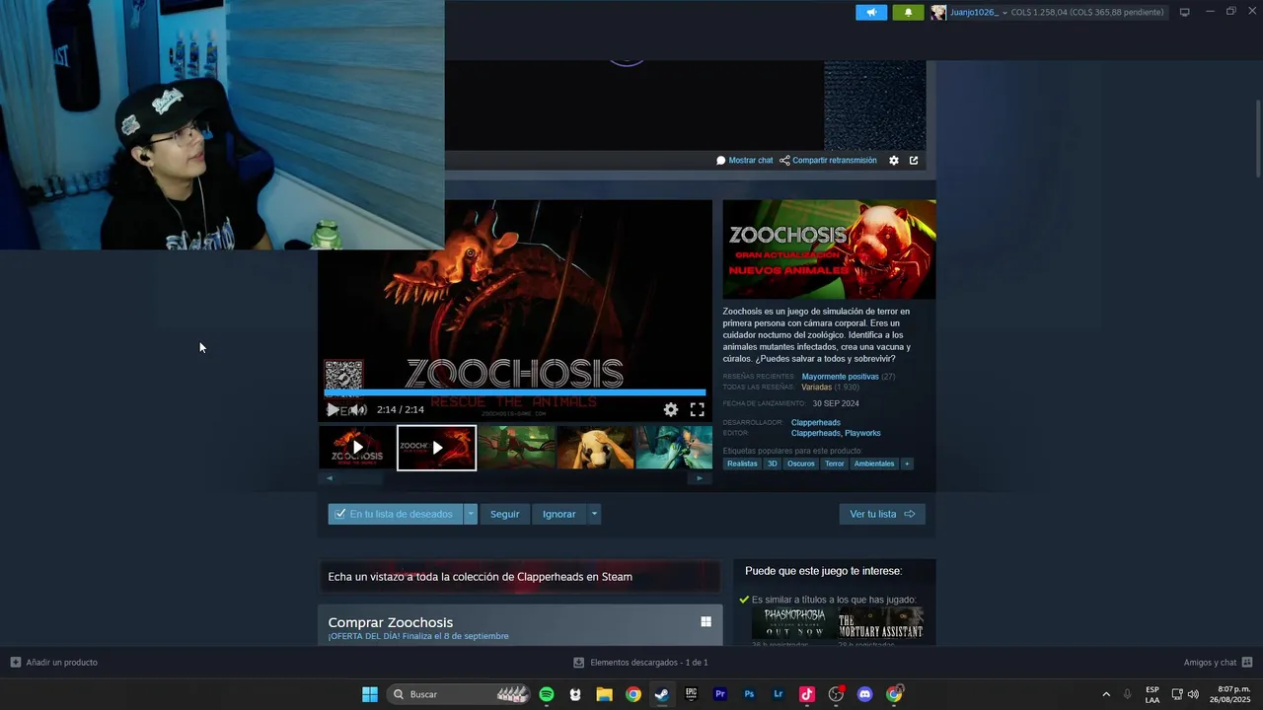Select the teal underwater screenshot thumbnail
1263x710 pixels.
[x=674, y=448]
